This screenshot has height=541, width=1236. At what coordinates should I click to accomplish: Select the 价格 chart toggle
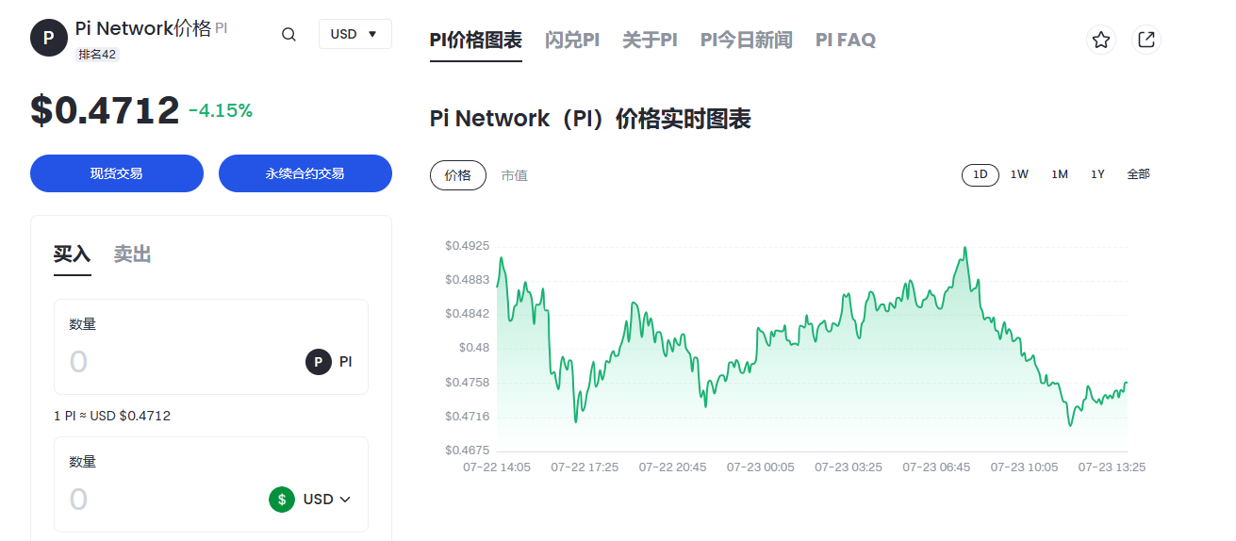coord(457,175)
